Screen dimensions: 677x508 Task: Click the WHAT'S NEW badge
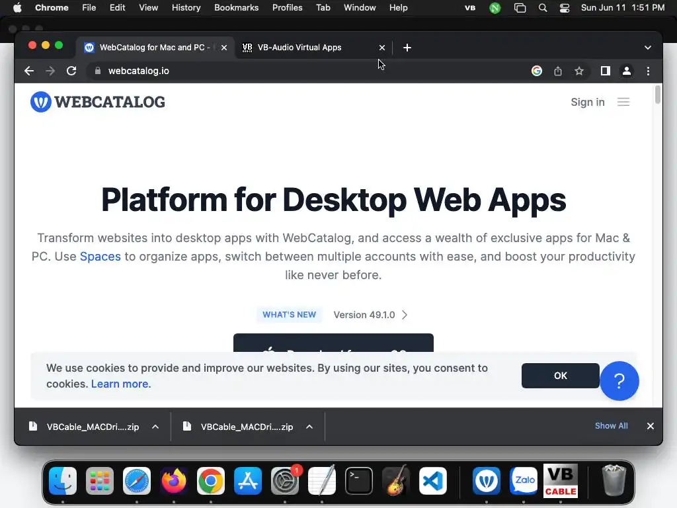click(290, 315)
